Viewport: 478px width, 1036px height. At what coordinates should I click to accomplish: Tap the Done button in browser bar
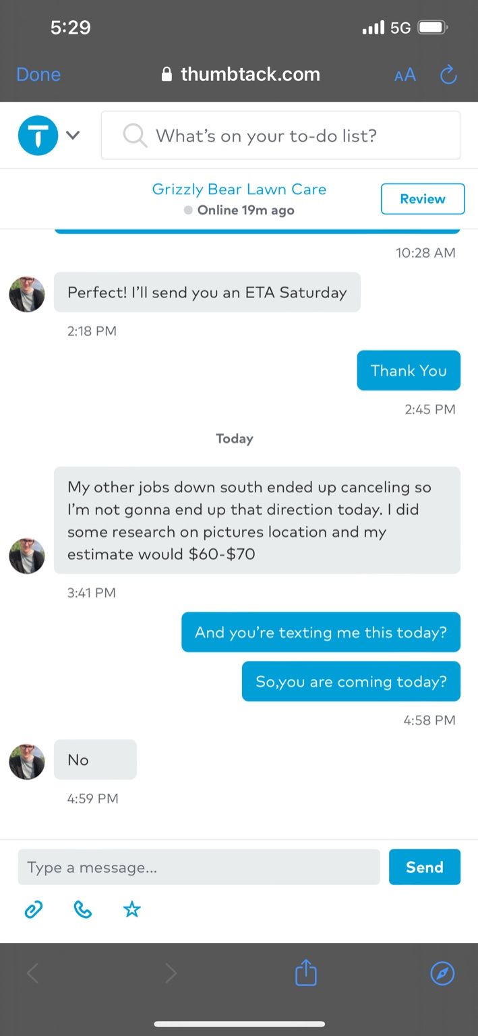[38, 74]
